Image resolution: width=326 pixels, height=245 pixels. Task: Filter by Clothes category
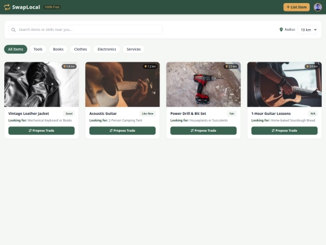pos(80,50)
